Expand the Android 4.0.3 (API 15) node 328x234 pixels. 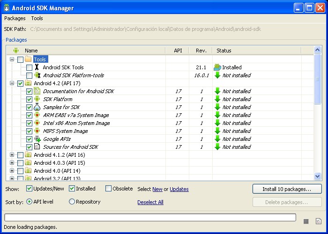(x=12, y=163)
